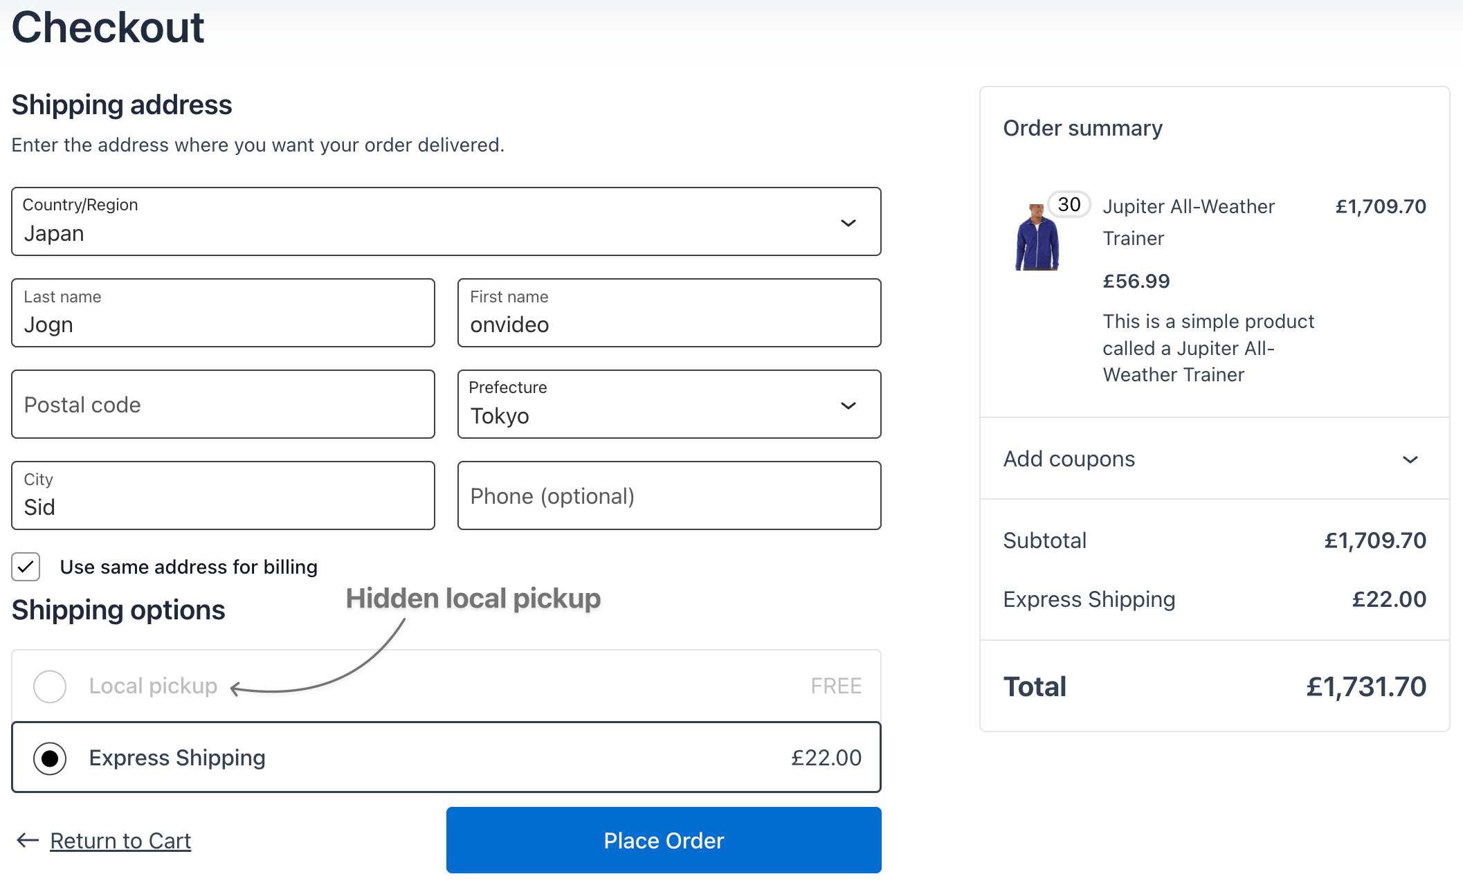Select the Local pickup radio option
This screenshot has height=883, width=1463.
point(50,686)
